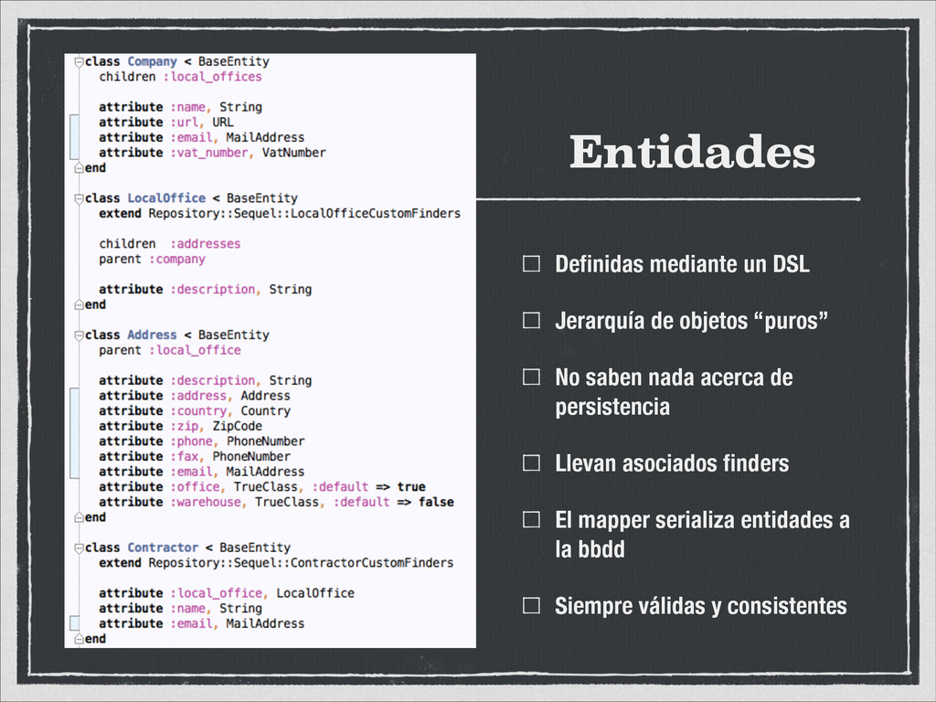Check the 'Definidas mediante un DSL' box
Screen dimensions: 936x702
coord(531,264)
